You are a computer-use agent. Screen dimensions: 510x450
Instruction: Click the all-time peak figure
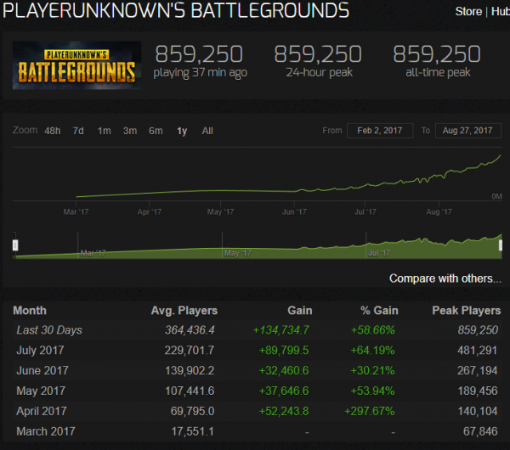coord(437,54)
